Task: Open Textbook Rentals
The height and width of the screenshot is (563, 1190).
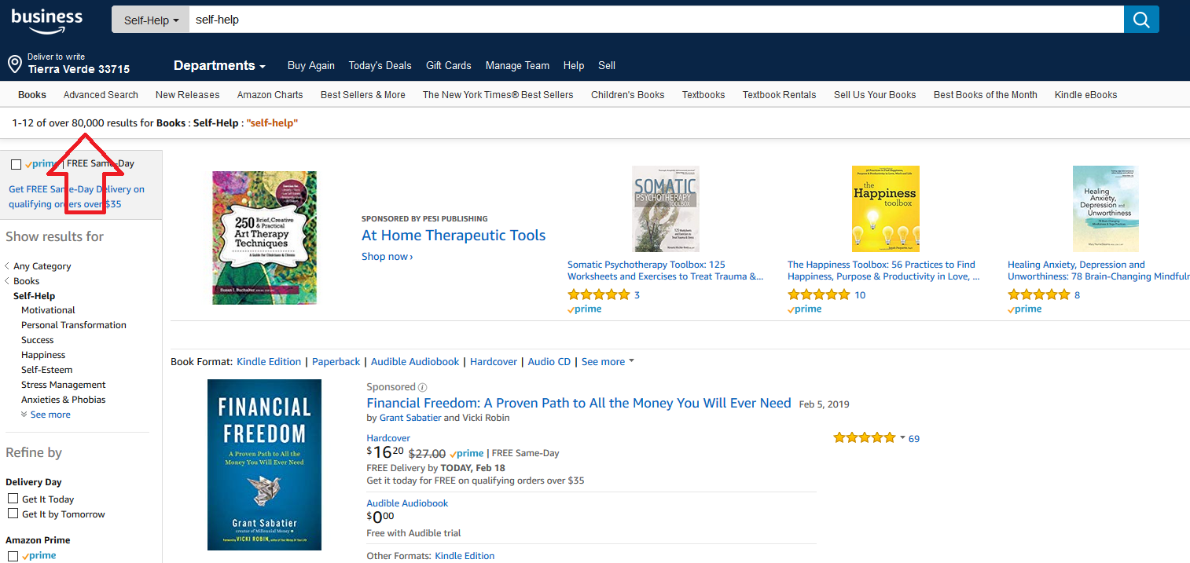Action: (780, 94)
